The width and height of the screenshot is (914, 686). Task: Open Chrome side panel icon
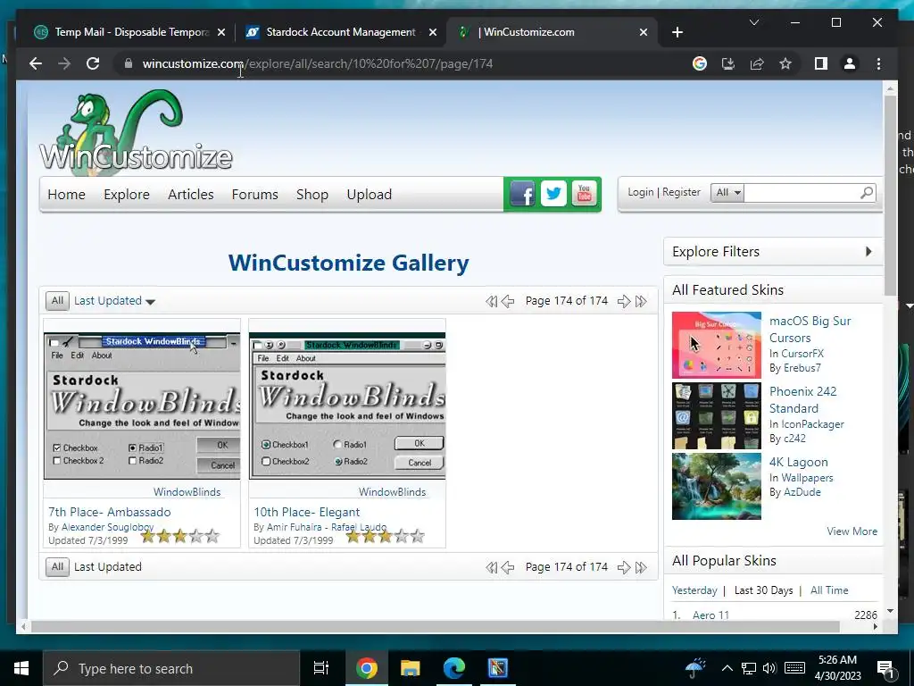point(821,63)
